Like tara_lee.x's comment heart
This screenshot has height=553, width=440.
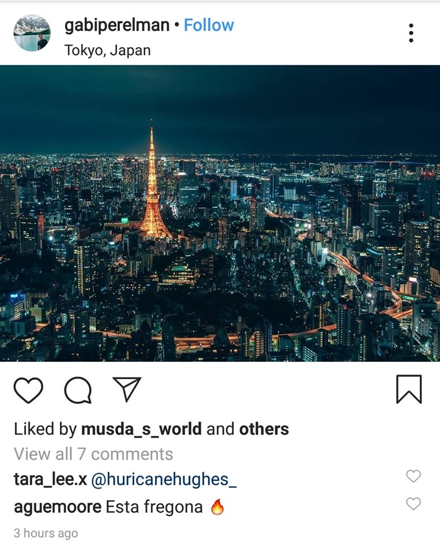tap(413, 476)
